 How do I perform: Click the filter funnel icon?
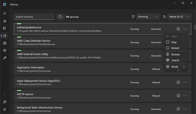tap(133, 17)
